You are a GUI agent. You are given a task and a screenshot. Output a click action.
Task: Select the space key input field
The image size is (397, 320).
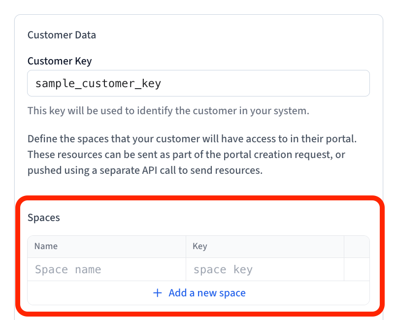point(265,269)
